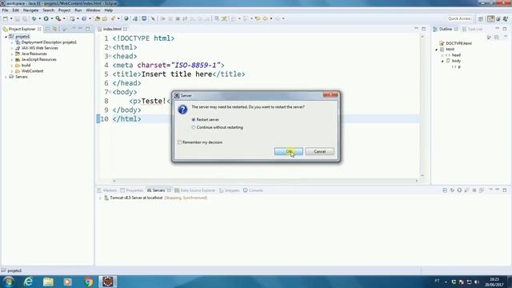Select the Outline view tab
512x288 pixels.
(x=446, y=29)
